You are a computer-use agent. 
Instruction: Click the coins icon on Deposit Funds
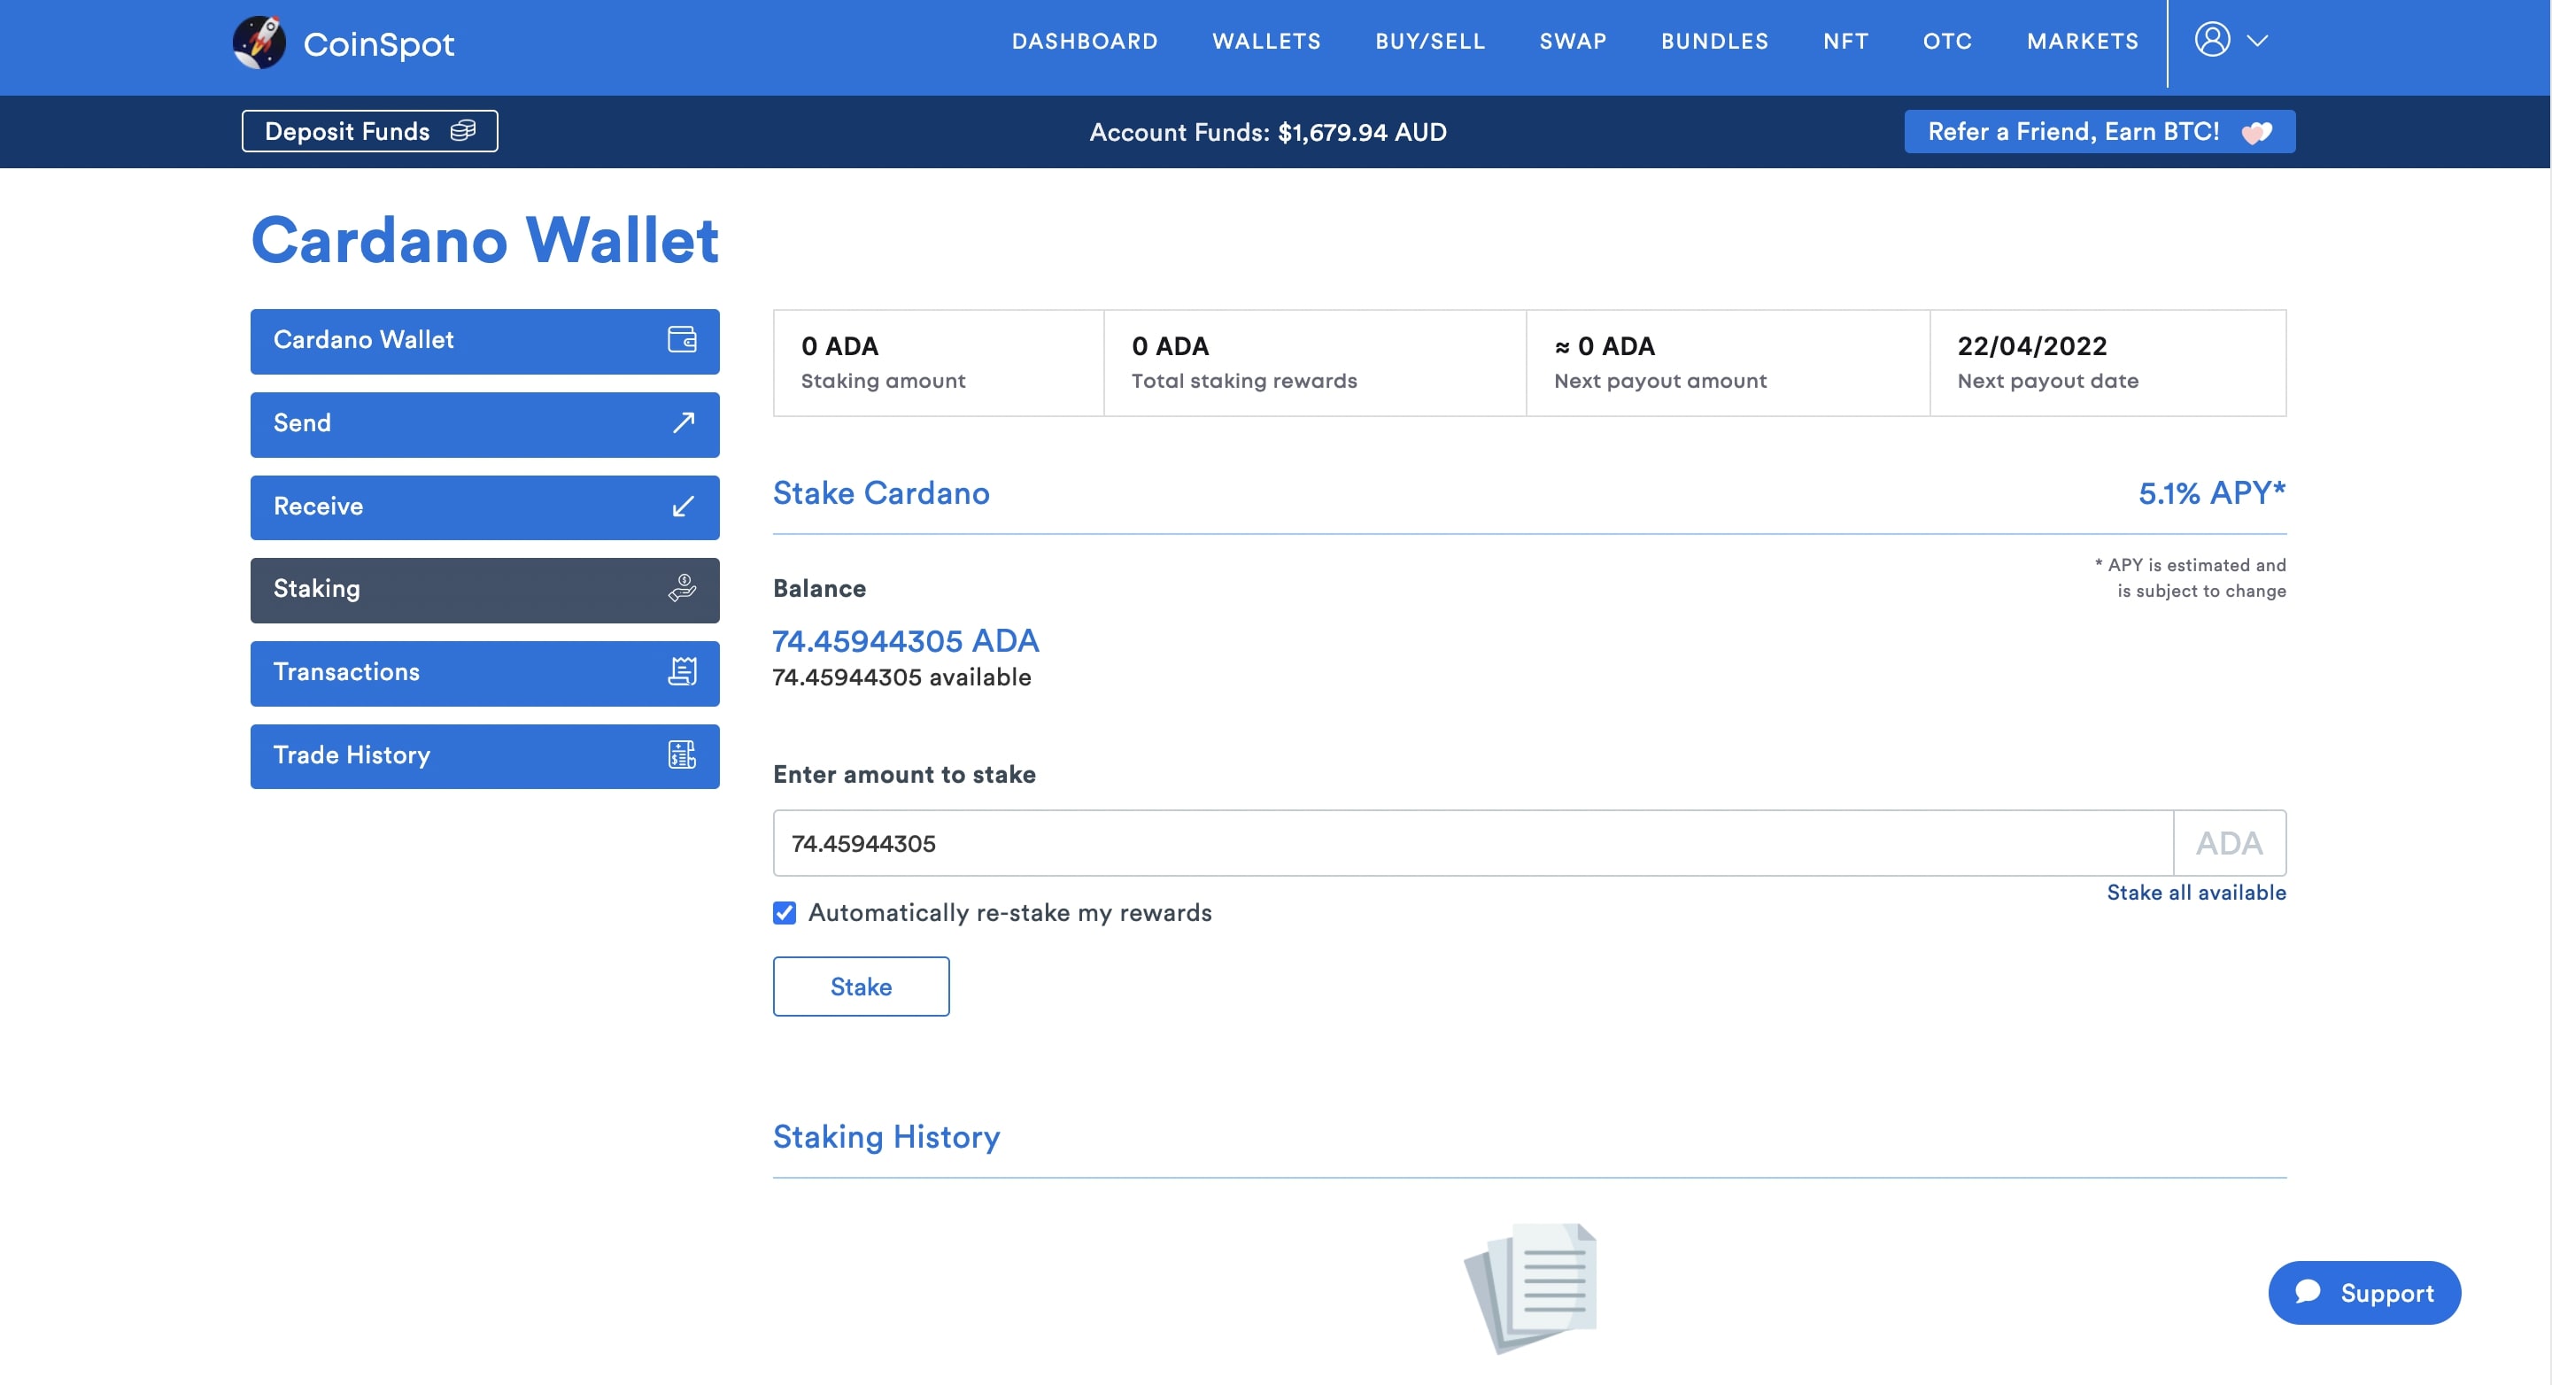462,131
